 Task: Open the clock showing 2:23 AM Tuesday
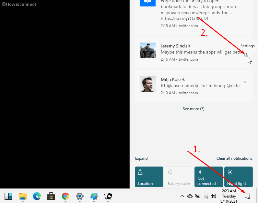[x=229, y=196]
